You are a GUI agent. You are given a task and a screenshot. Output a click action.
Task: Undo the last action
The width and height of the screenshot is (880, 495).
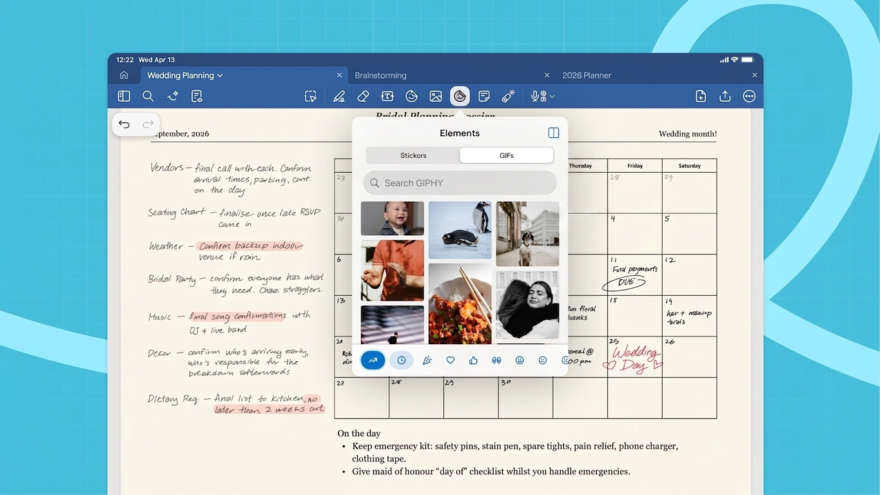[x=124, y=124]
